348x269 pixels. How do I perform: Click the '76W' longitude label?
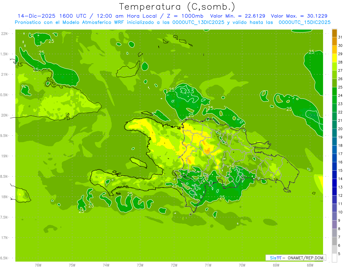[38, 265]
